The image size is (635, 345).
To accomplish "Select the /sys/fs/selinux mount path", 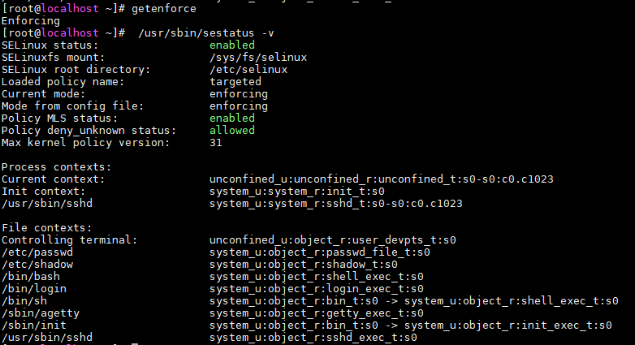I will point(257,58).
